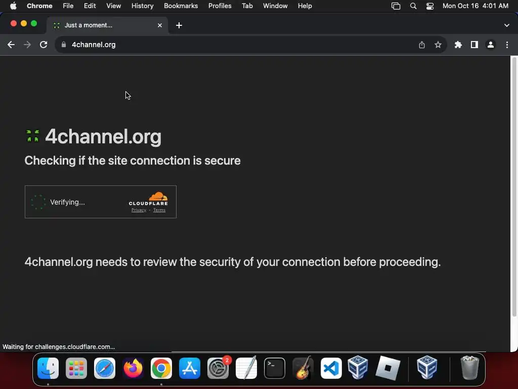This screenshot has height=389, width=518.
Task: Click the Chrome icon in the Dock
Action: pyautogui.click(x=161, y=368)
